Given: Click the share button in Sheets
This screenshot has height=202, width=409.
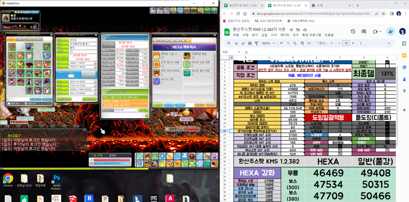Looking at the screenshot, I should (391, 31).
